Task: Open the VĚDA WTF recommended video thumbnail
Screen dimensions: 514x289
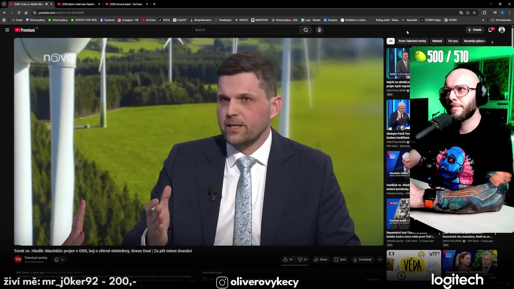Action: [414, 265]
